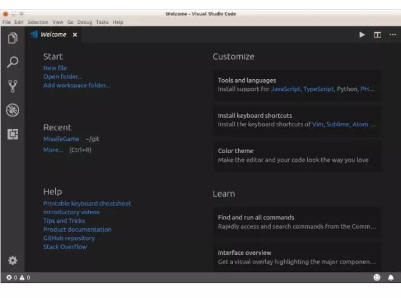This screenshot has height=298, width=401.
Task: Open Find and run all commands card
Action: (297, 222)
